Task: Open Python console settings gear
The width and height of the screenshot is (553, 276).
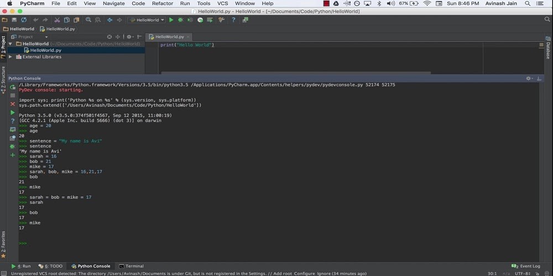Action: [529, 78]
